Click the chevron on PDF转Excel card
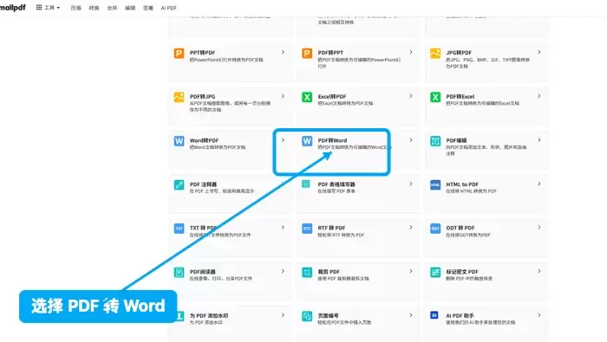The image size is (607, 342). 538,96
